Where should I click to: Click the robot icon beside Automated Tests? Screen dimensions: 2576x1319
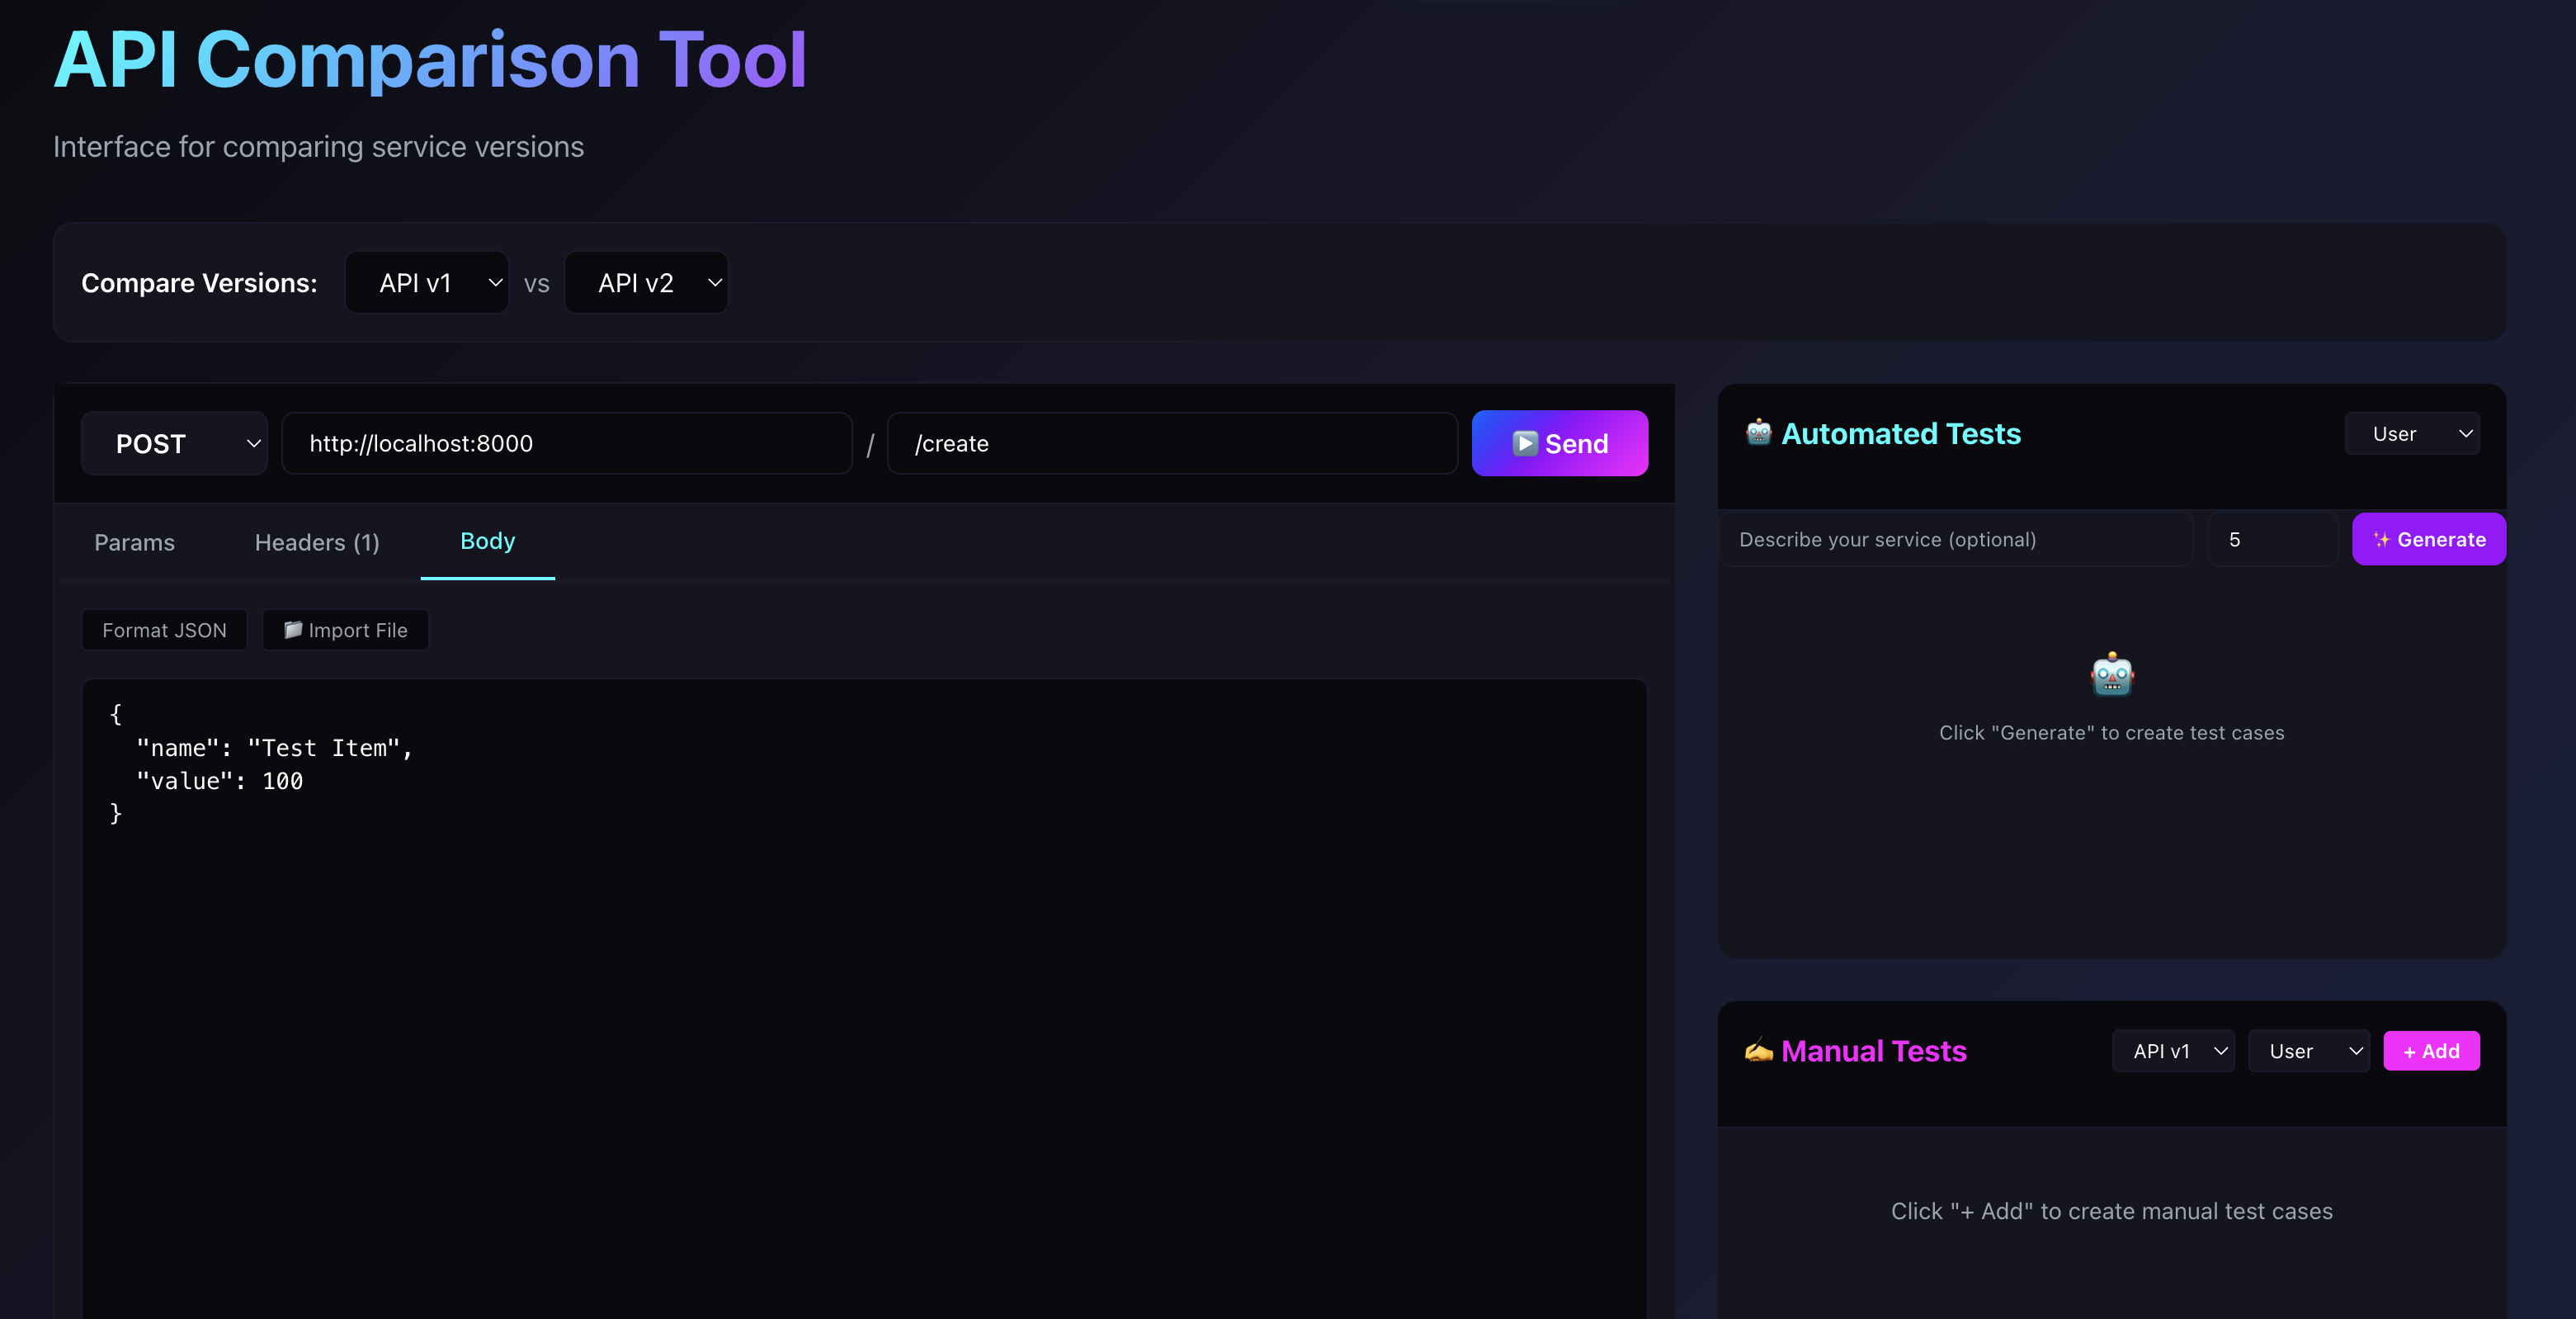click(x=1758, y=433)
